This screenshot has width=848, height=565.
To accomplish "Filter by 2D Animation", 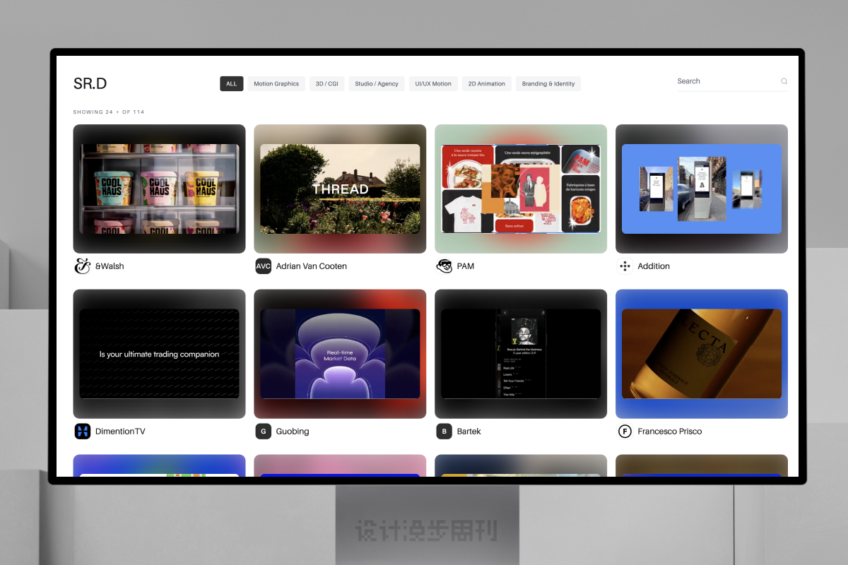I will click(487, 83).
